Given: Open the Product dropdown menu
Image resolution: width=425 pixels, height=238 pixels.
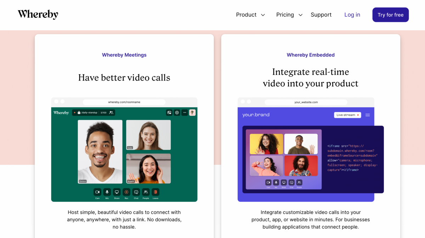Looking at the screenshot, I should click(250, 15).
